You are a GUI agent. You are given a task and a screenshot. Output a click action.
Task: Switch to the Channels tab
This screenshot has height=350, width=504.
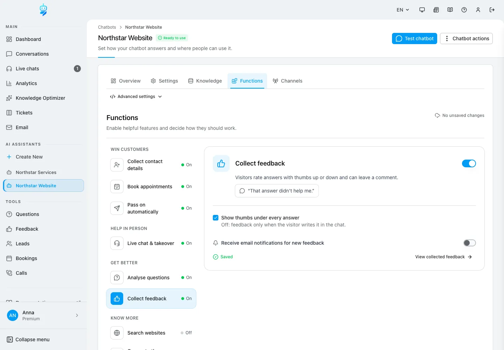coord(287,81)
